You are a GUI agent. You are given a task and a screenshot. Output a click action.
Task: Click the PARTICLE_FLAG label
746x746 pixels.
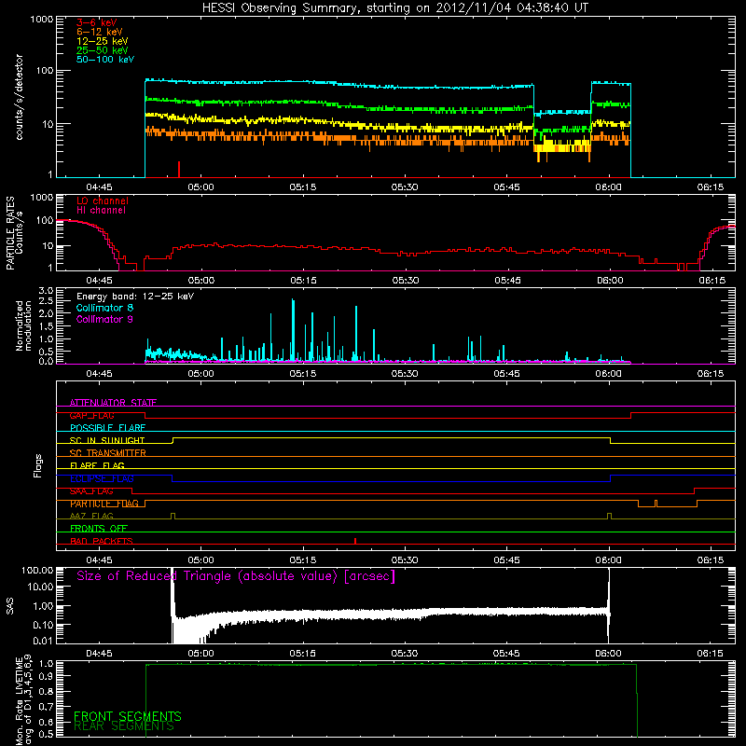point(104,504)
